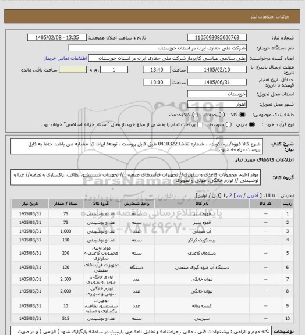Select the کالا/خدمت radio button
Image resolution: width=305 pixels, height=335 pixels.
click(195, 115)
